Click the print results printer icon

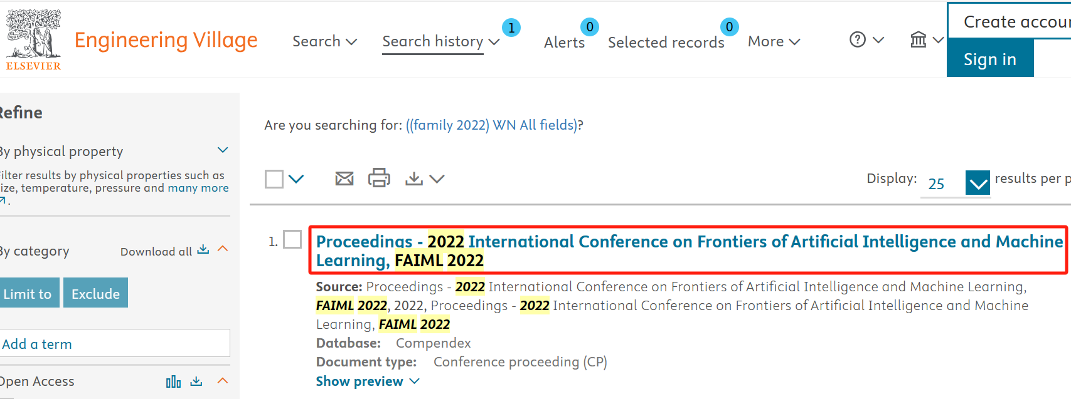point(379,179)
